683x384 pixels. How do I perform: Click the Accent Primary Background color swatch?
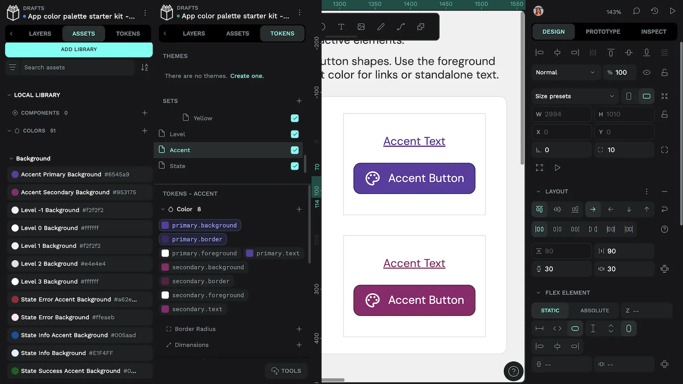click(15, 174)
